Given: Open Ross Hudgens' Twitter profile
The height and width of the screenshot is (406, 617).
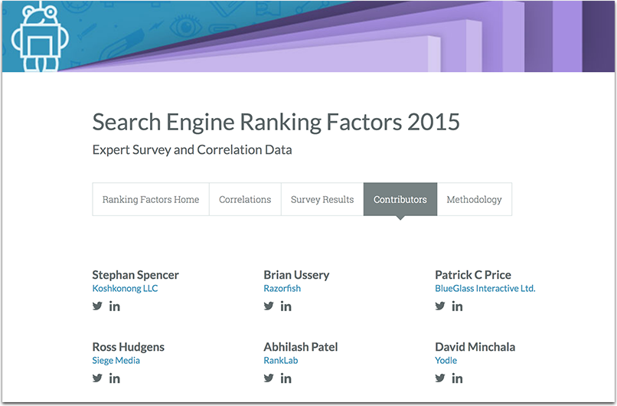Looking at the screenshot, I should pos(97,378).
